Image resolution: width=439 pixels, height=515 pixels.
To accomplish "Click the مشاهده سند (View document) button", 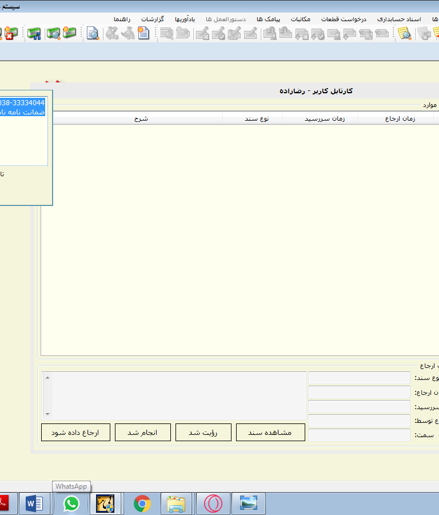I will pyautogui.click(x=270, y=433).
